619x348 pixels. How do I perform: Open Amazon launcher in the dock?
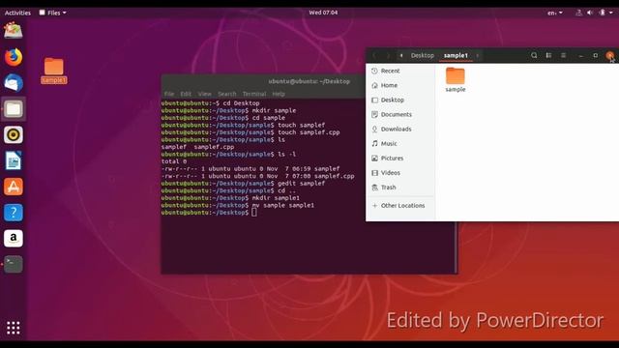[x=14, y=239]
